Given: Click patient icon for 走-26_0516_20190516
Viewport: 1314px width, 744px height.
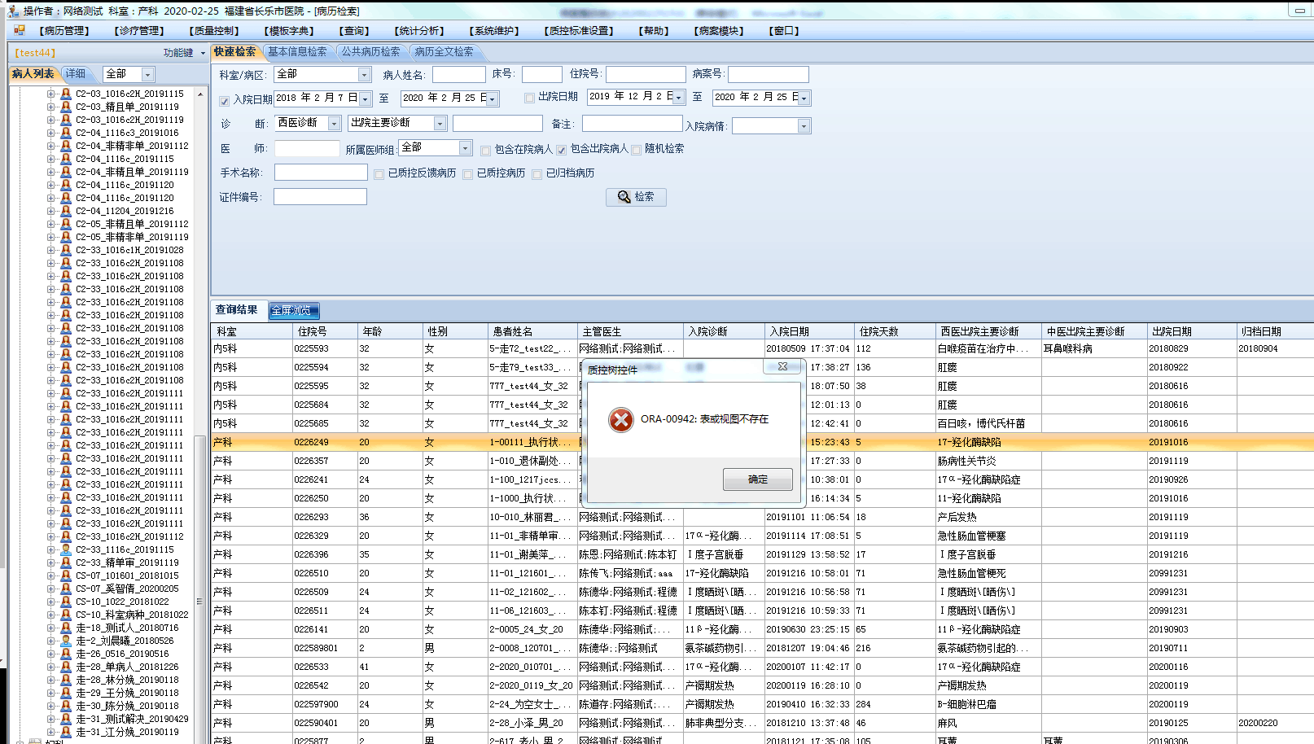Looking at the screenshot, I should pyautogui.click(x=66, y=654).
